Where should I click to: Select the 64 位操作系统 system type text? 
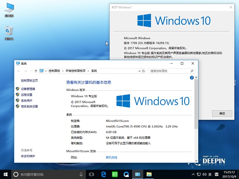point(128,138)
